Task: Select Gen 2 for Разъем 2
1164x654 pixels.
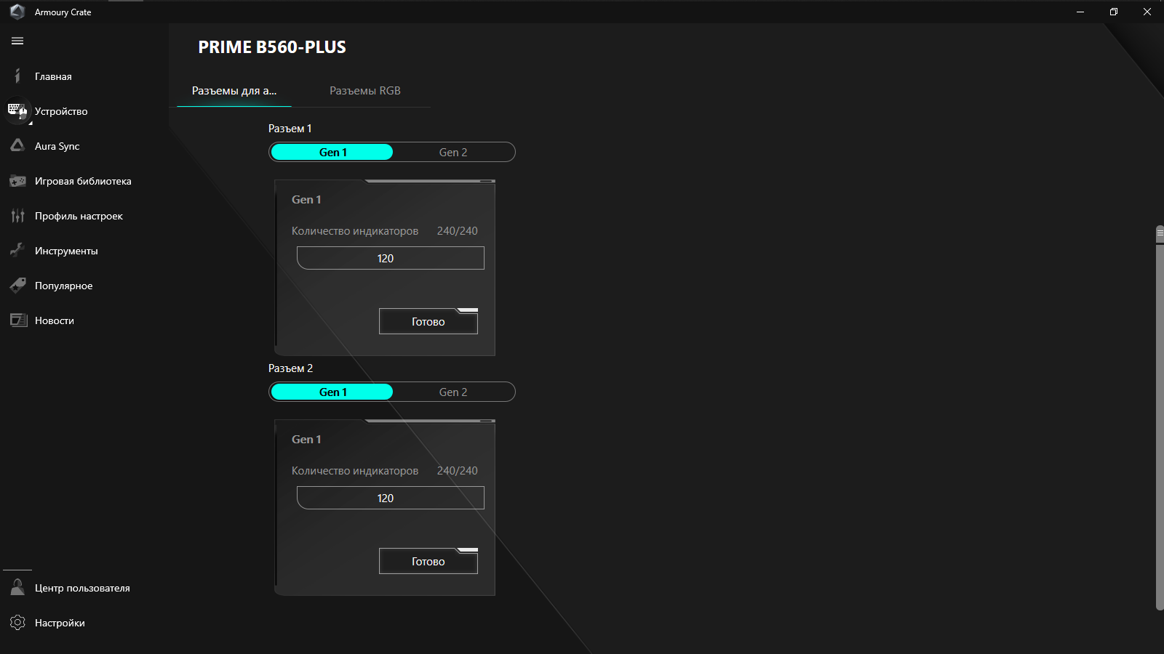Action: [x=453, y=392]
